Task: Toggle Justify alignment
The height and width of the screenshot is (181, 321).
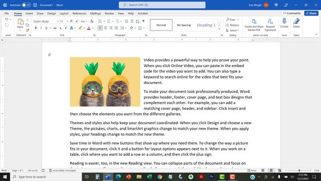Action: click(x=116, y=28)
